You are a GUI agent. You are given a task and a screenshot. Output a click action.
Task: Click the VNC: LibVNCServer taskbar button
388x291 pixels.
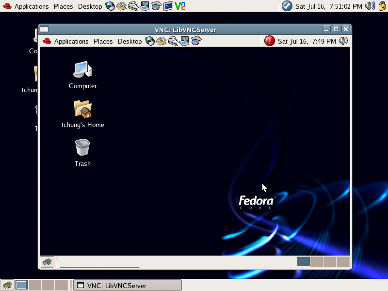point(128,286)
